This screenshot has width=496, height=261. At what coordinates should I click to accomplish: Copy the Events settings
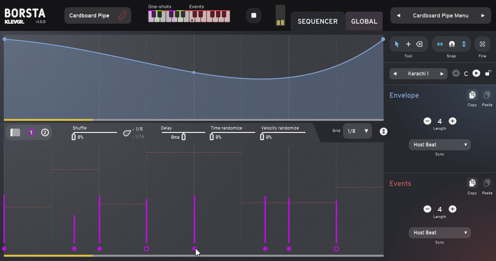[472, 183]
